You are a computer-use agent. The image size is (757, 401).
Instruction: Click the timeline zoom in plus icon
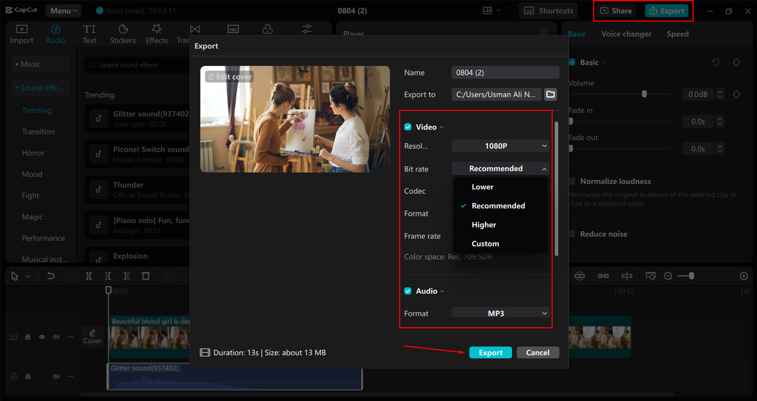click(x=744, y=276)
